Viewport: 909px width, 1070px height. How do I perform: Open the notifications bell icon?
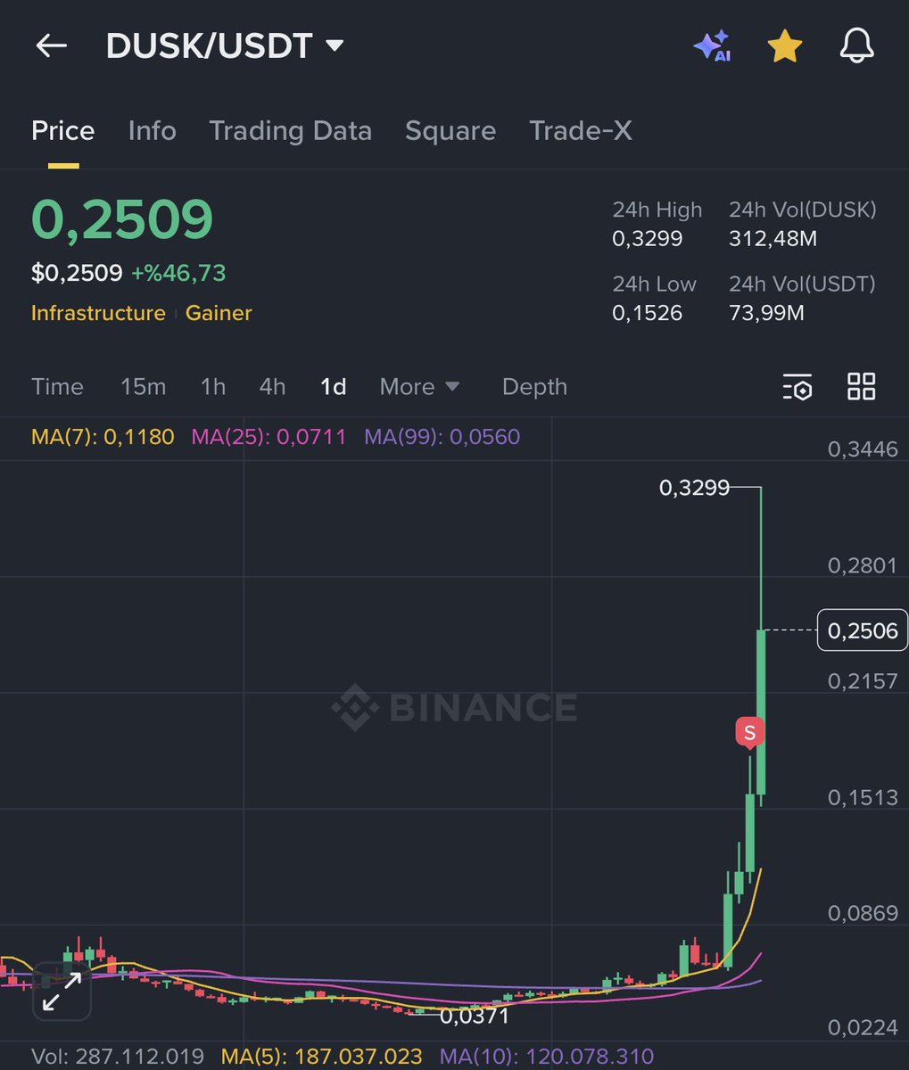point(855,45)
